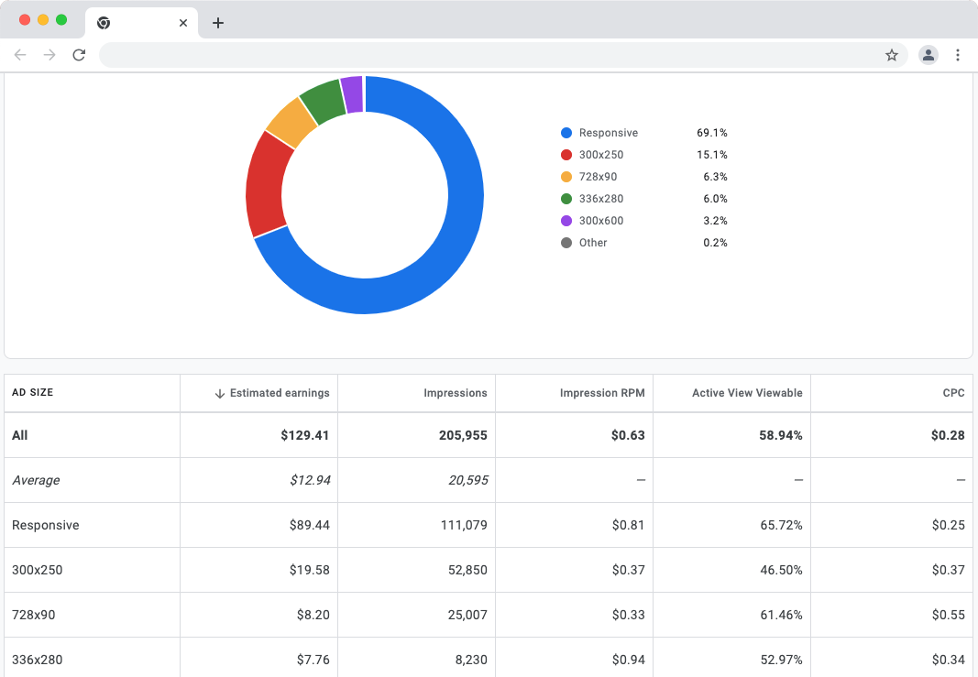Screen dimensions: 978x677
Task: Click the sort arrow beside Estimated earnings
Action: 218,392
